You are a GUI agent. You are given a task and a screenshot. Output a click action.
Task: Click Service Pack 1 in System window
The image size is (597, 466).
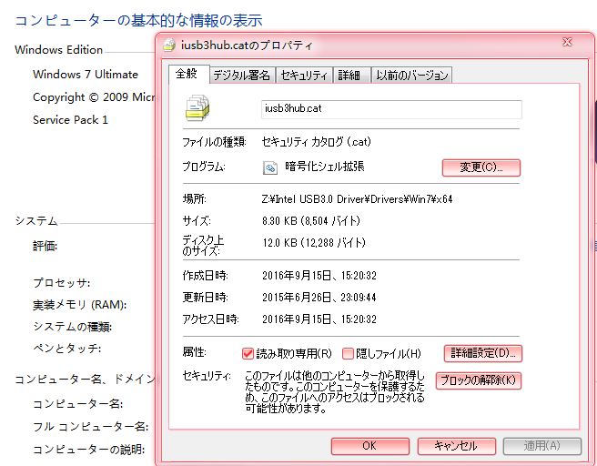(70, 120)
